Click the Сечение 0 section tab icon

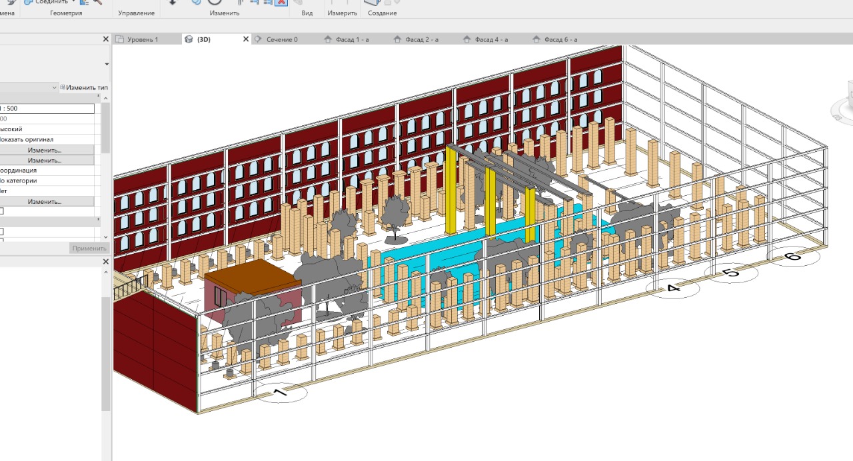coord(259,39)
